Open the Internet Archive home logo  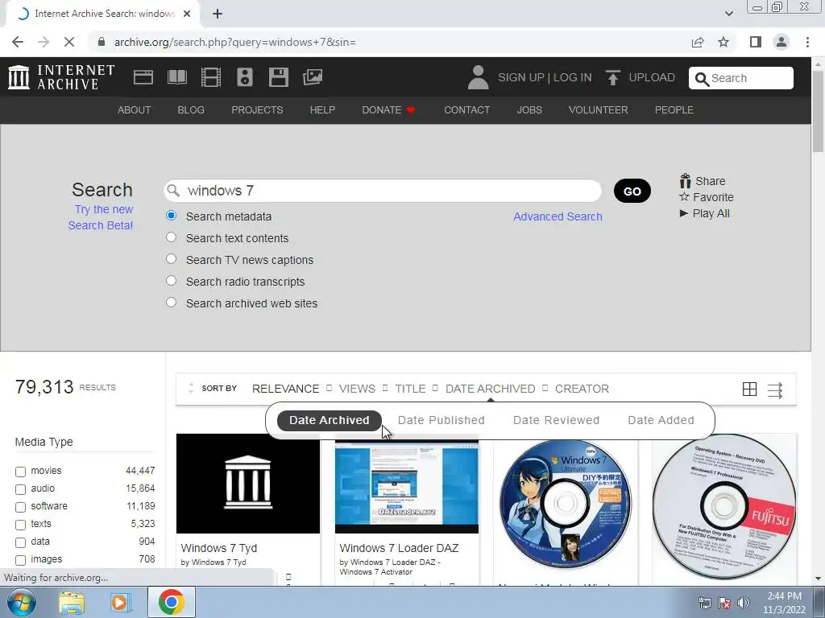[61, 77]
